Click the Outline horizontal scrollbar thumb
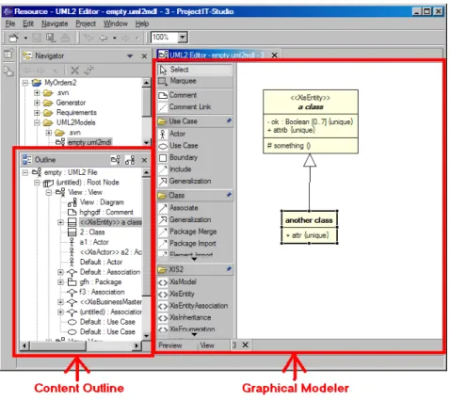The image size is (450, 400). pyautogui.click(x=58, y=345)
